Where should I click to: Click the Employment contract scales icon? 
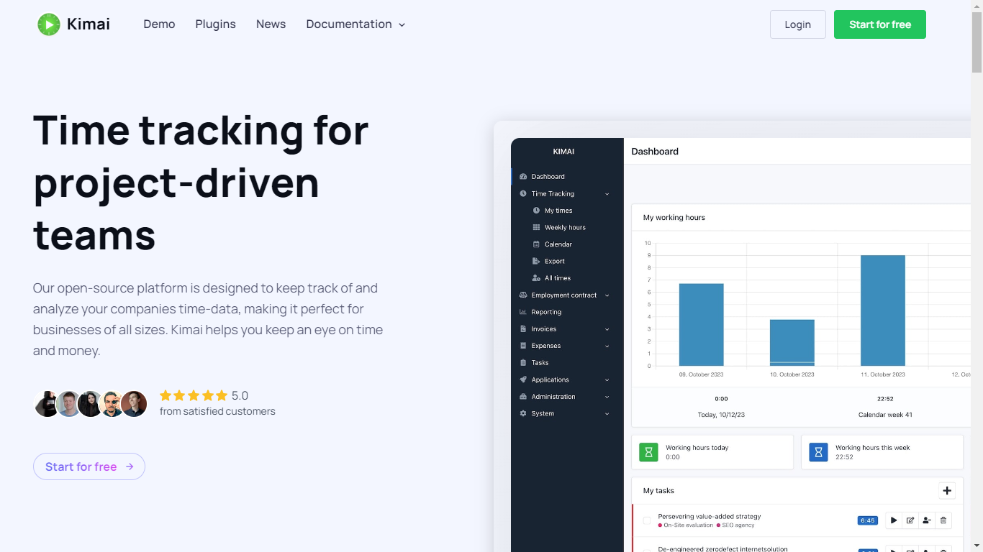coord(523,295)
